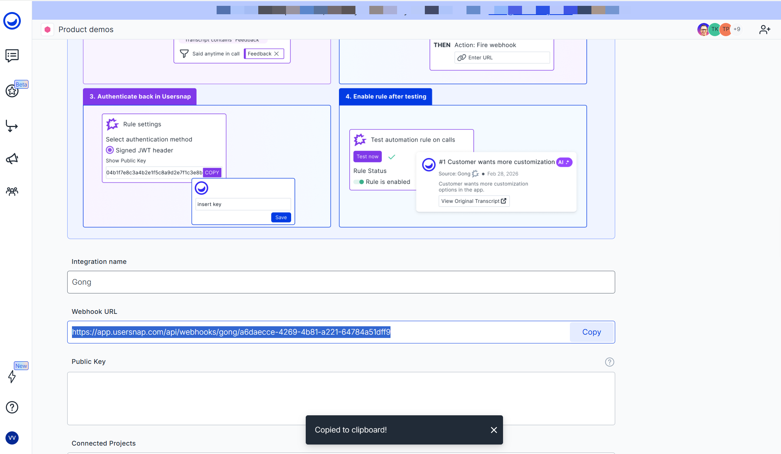Image resolution: width=781 pixels, height=454 pixels.
Task: Open the New lightning bolt icon
Action: click(12, 376)
